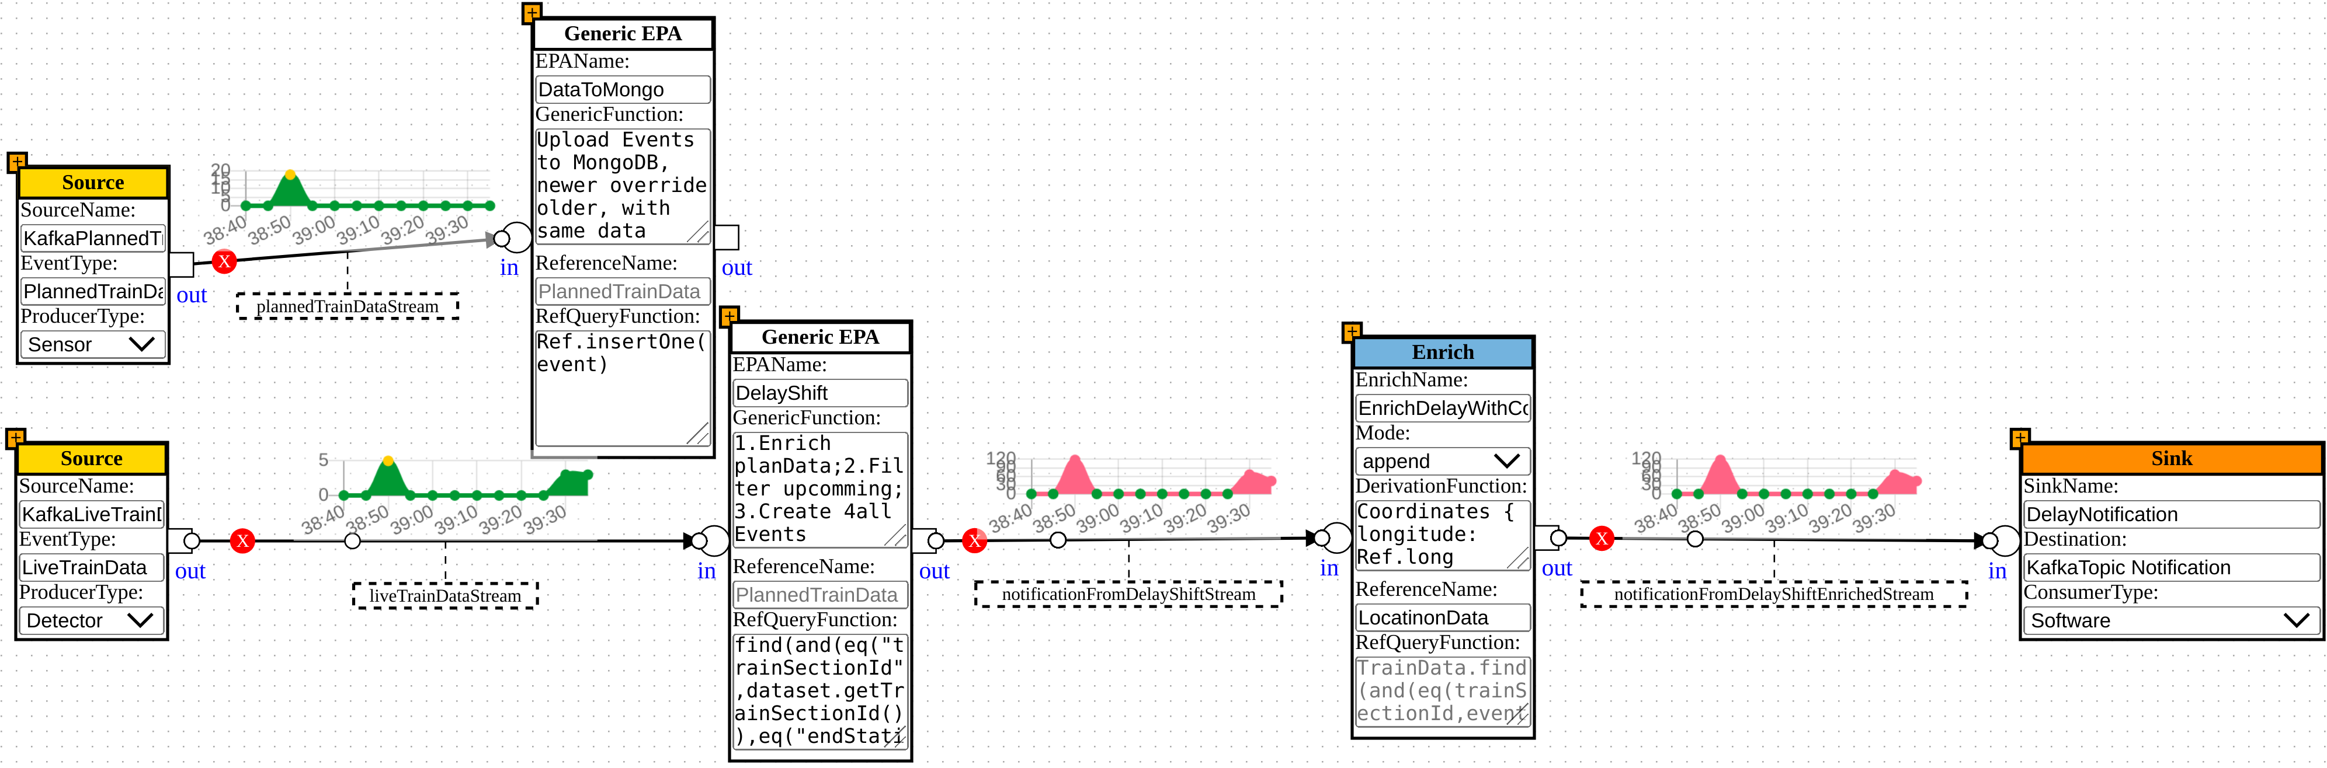2327x768 pixels.
Task: Click orange plus icon on DataToMongo EPA
Action: [x=531, y=13]
